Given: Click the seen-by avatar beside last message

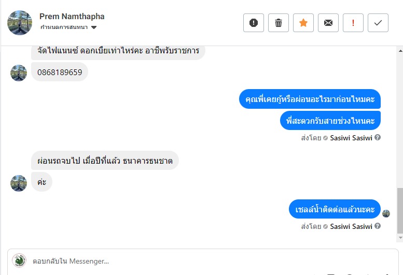Looking at the screenshot, I should click(386, 213).
